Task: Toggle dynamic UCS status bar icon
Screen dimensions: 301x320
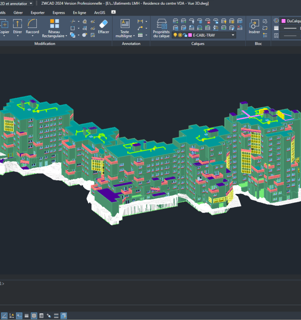Action: (x=12, y=316)
